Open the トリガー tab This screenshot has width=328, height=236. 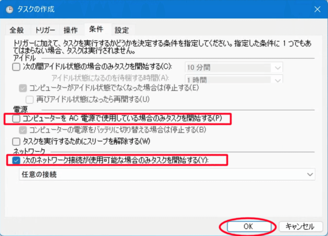45,30
